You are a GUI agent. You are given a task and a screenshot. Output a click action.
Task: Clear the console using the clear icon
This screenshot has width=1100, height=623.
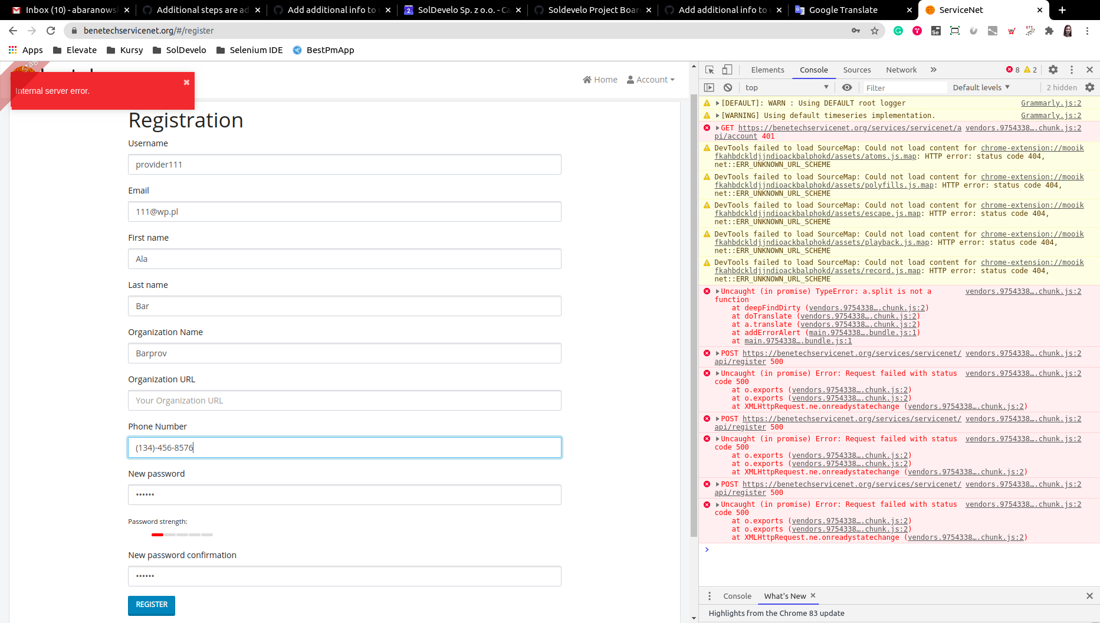click(728, 87)
